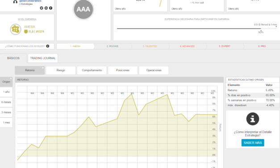280x168 pixels.
Task: Select level step 2. Rookie
Action: [113, 46]
